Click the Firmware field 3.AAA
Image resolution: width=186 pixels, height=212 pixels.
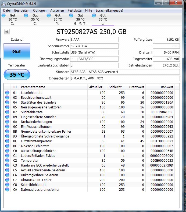coord(94,40)
